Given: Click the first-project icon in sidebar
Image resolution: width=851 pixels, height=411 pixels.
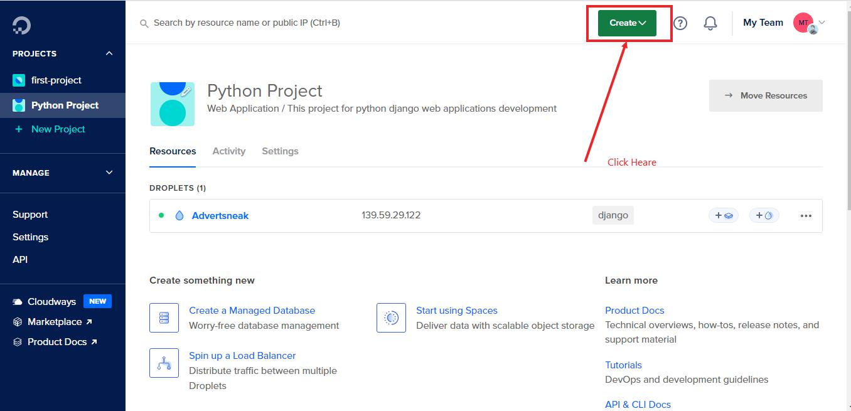Looking at the screenshot, I should tap(19, 80).
